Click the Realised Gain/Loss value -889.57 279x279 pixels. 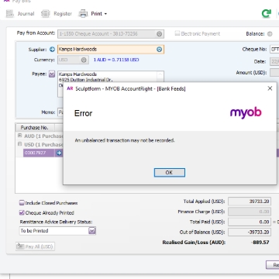pyautogui.click(x=260, y=243)
